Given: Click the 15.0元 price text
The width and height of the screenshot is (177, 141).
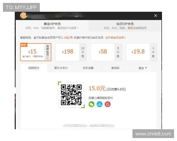Looking at the screenshot, I should pos(97,88).
